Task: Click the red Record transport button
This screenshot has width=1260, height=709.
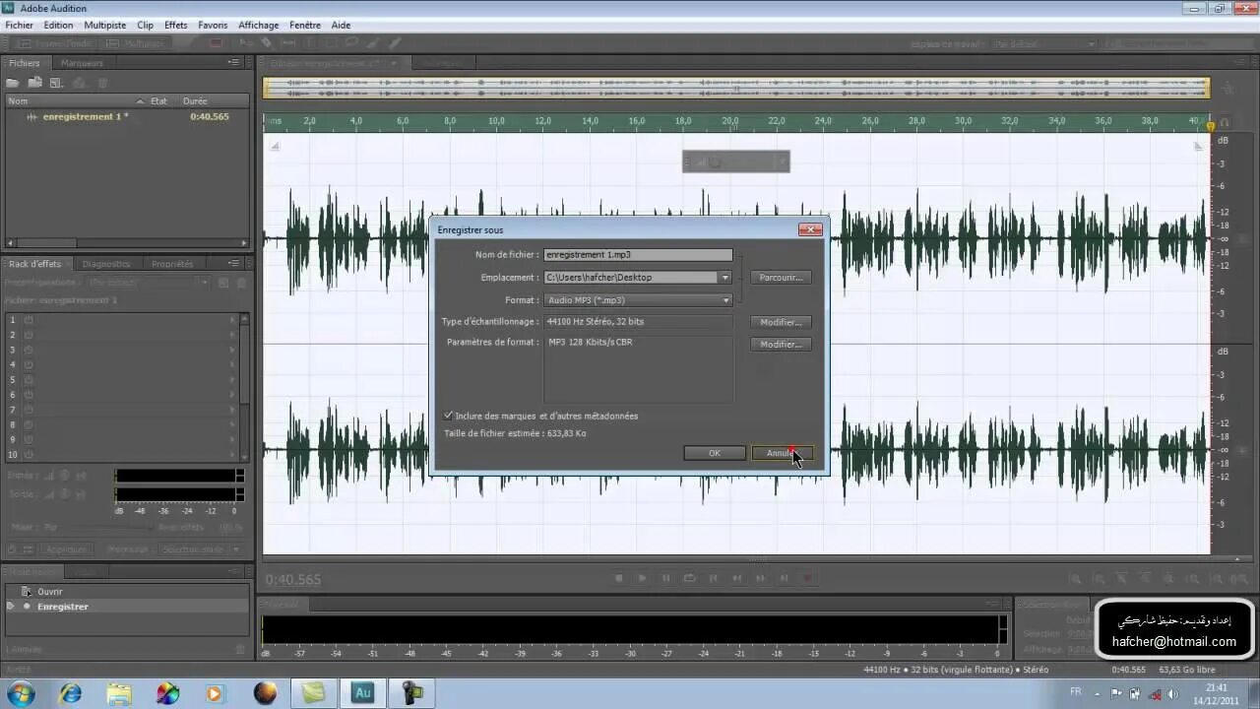Action: coord(807,578)
